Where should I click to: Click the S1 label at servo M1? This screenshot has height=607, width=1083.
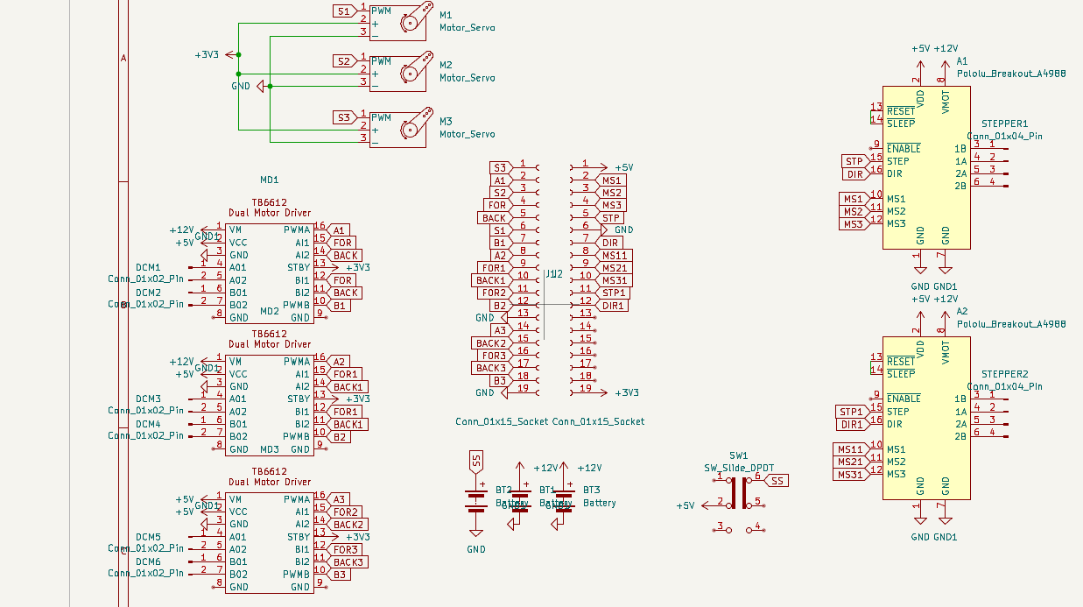(343, 11)
